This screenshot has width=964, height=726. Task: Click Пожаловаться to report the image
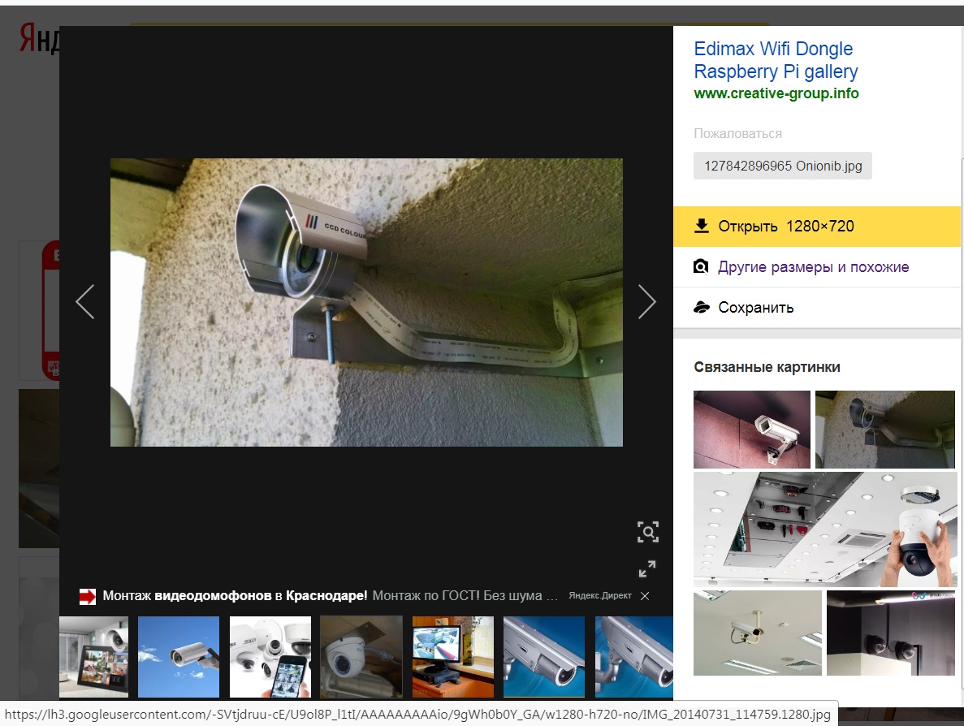click(x=737, y=134)
